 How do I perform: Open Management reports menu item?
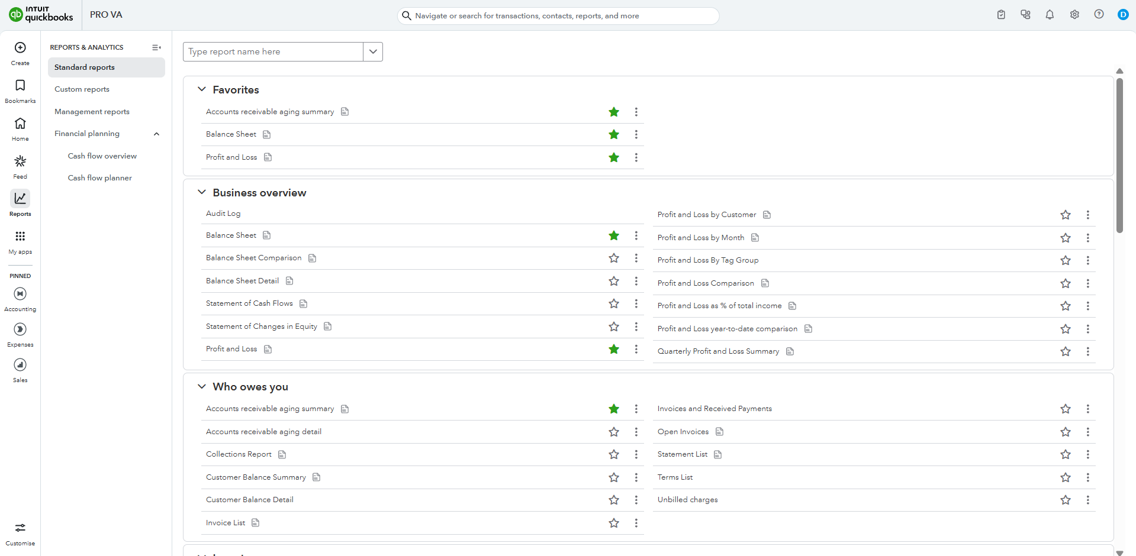pos(92,112)
